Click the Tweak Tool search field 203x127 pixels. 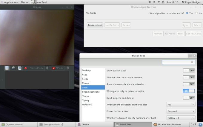(178, 62)
